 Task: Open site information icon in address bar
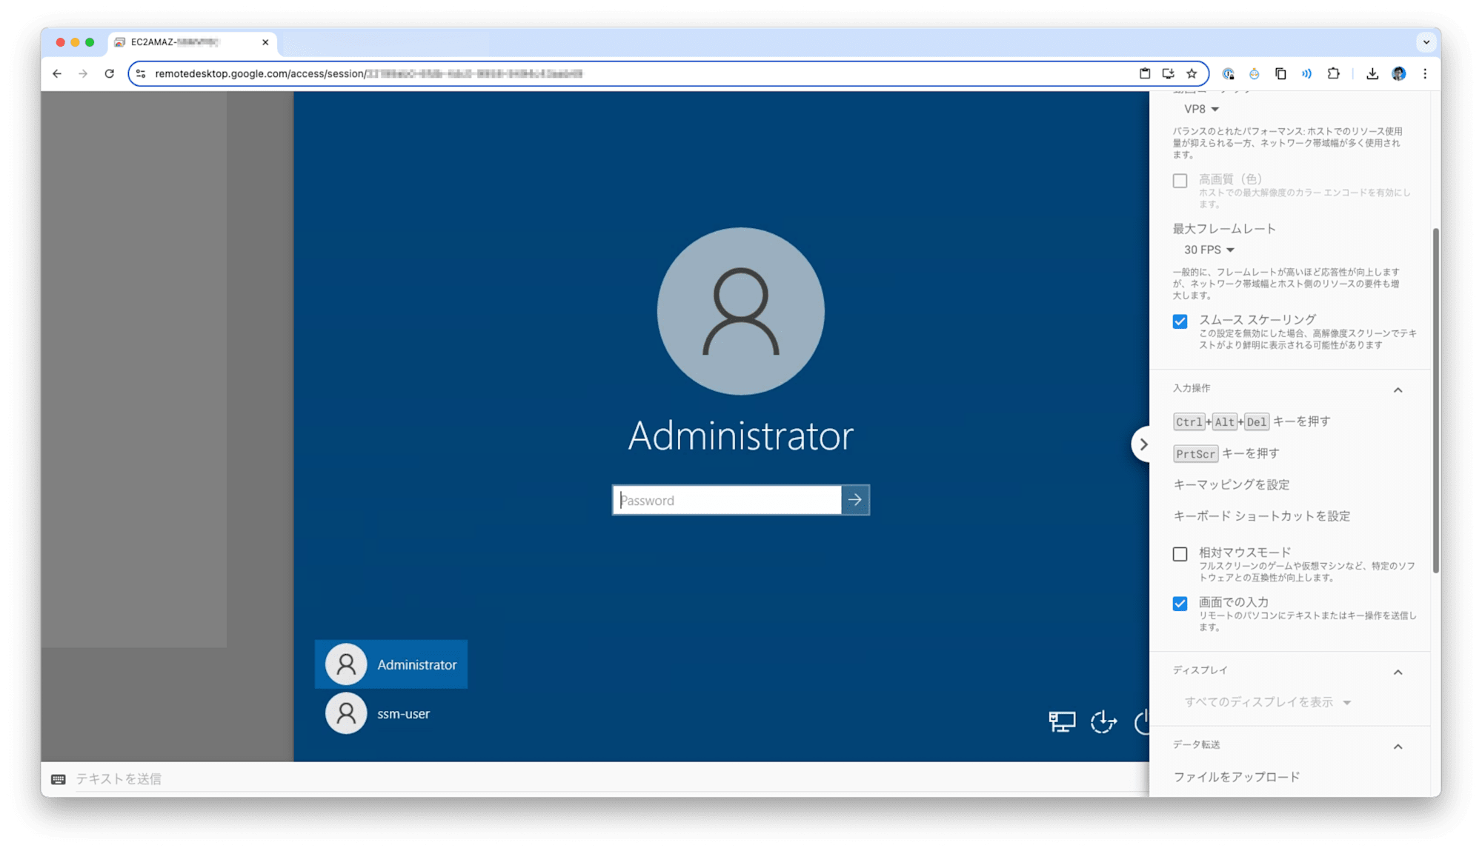pyautogui.click(x=141, y=73)
